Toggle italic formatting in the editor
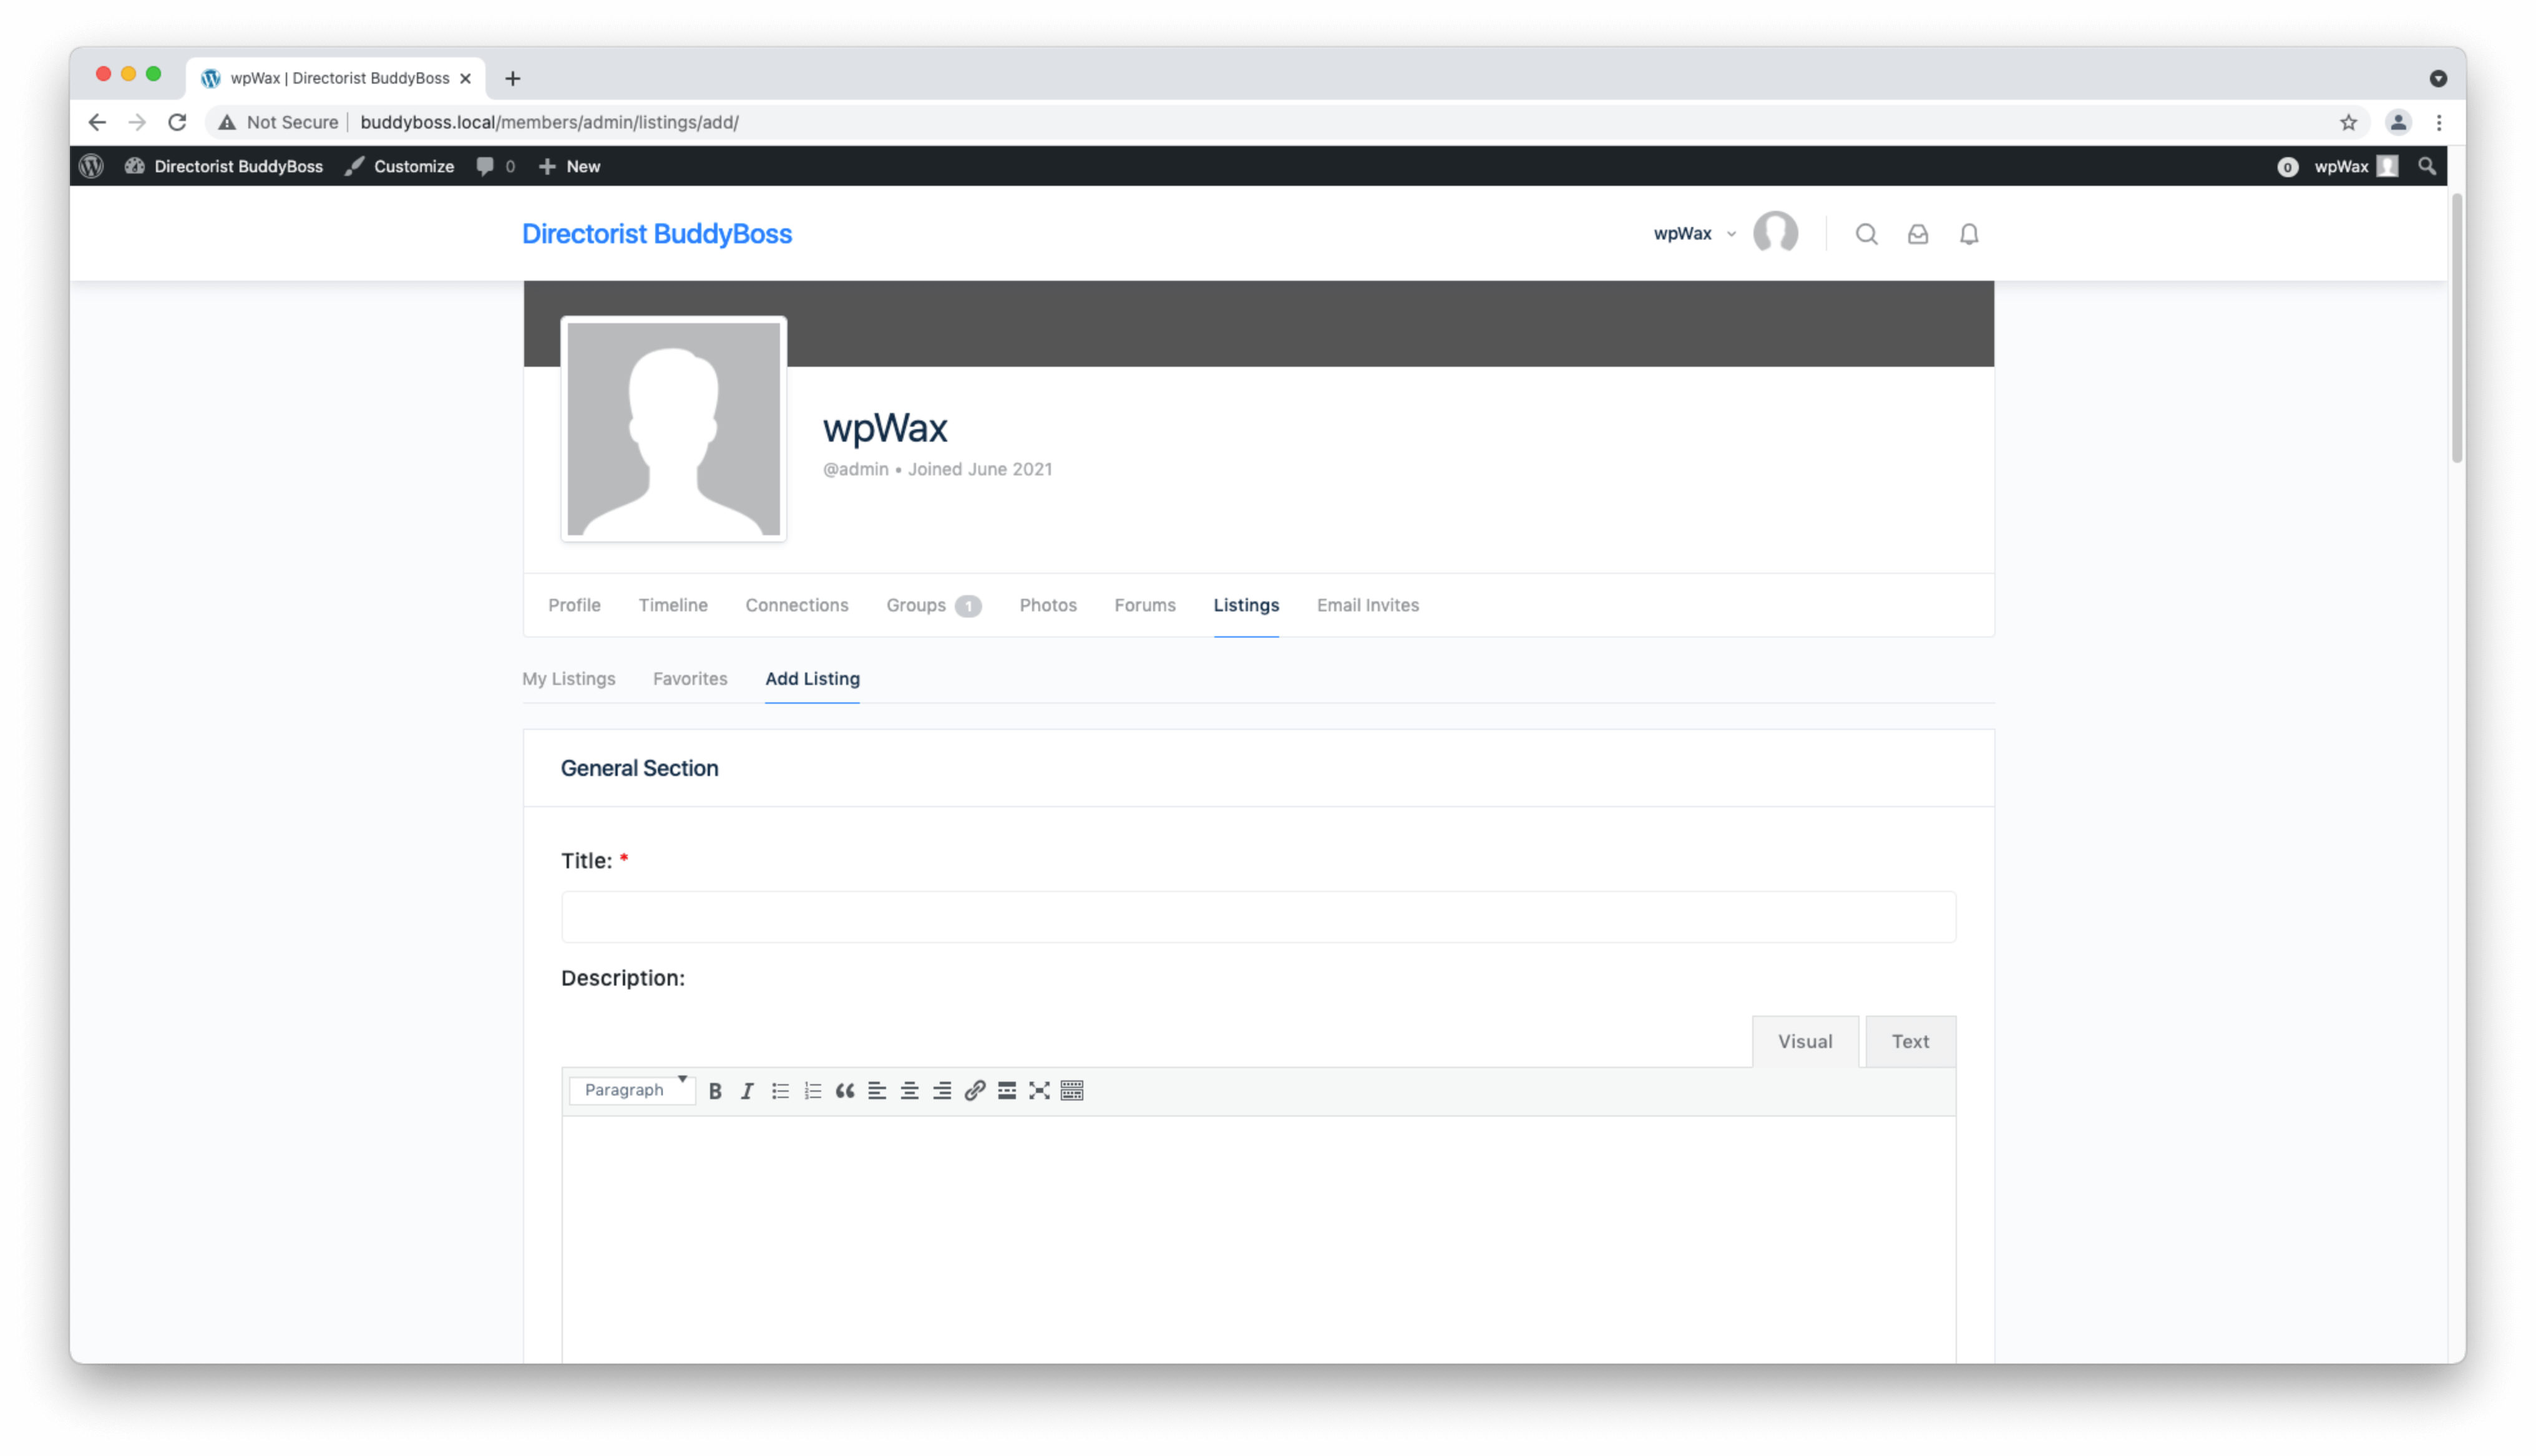The width and height of the screenshot is (2536, 1456). (x=747, y=1090)
